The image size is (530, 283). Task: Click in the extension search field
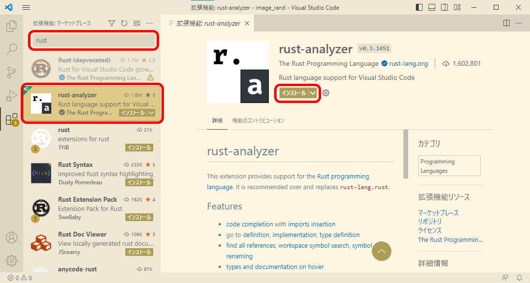pyautogui.click(x=92, y=41)
